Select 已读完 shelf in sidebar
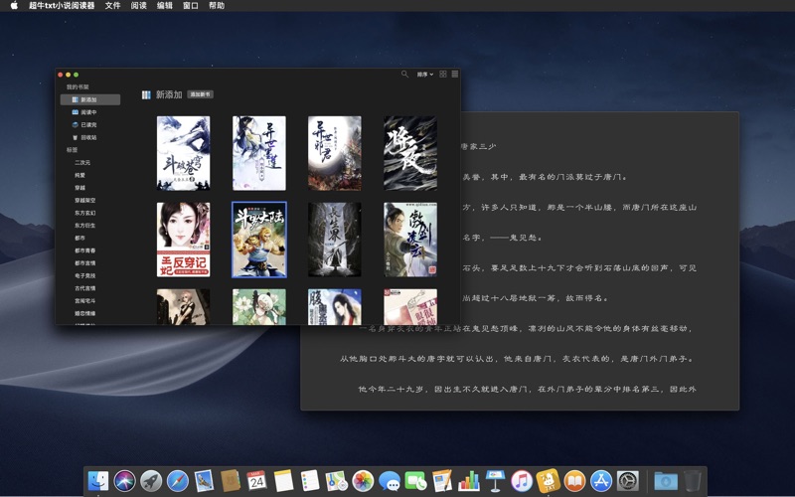Viewport: 795px width, 497px height. pyautogui.click(x=90, y=125)
